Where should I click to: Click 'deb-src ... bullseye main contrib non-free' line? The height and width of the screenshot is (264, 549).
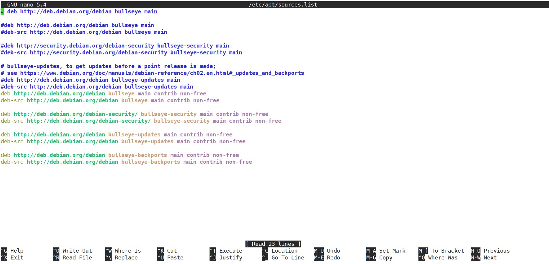(110, 100)
